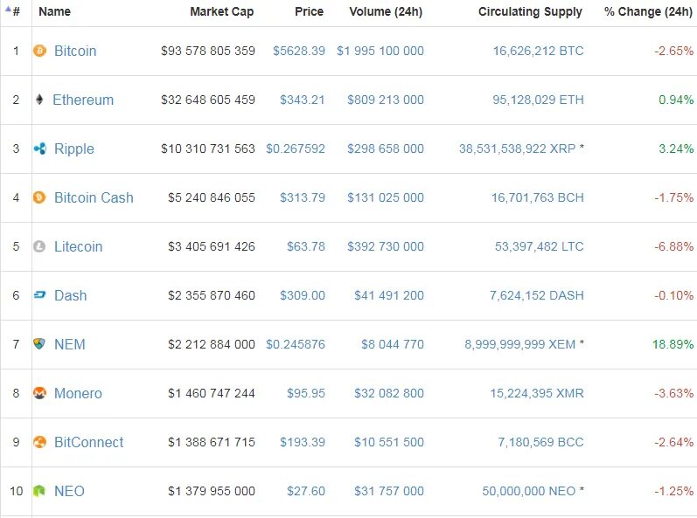
Task: Sort table by Market Cap header
Action: (222, 12)
